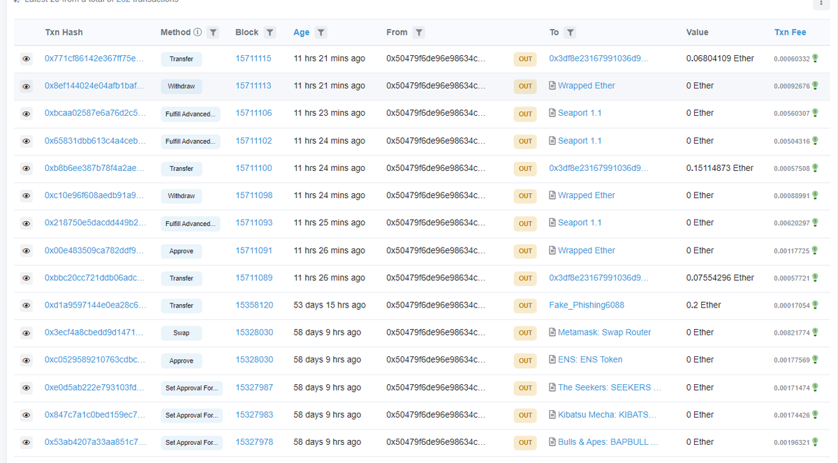
Task: Click the 0.2 Ether value
Action: click(x=703, y=305)
